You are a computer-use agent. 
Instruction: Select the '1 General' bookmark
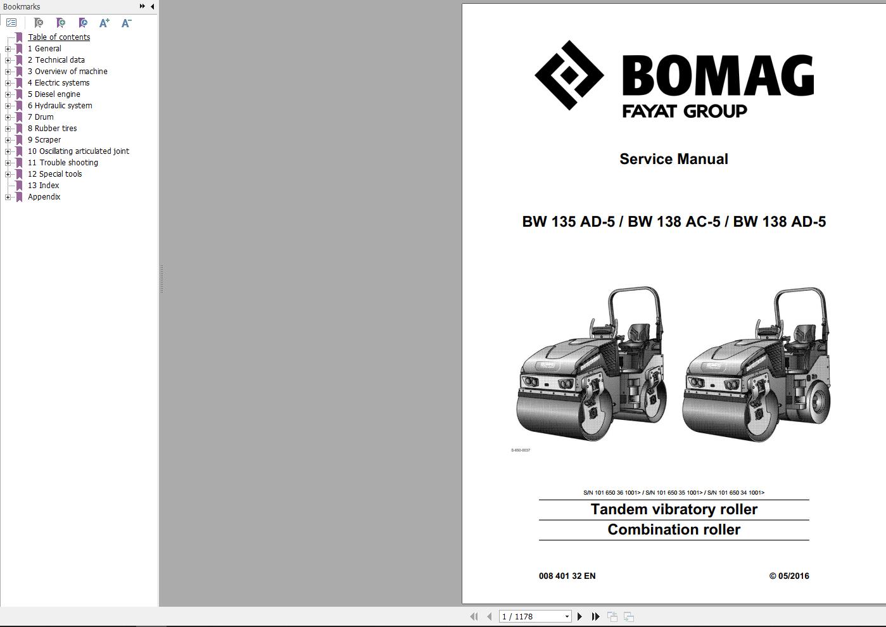click(x=44, y=49)
